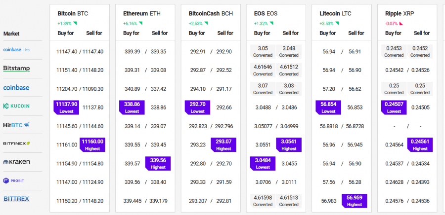Click the Bitcoin price 11204.70
The width and height of the screenshot is (445, 215).
pyautogui.click(x=67, y=89)
